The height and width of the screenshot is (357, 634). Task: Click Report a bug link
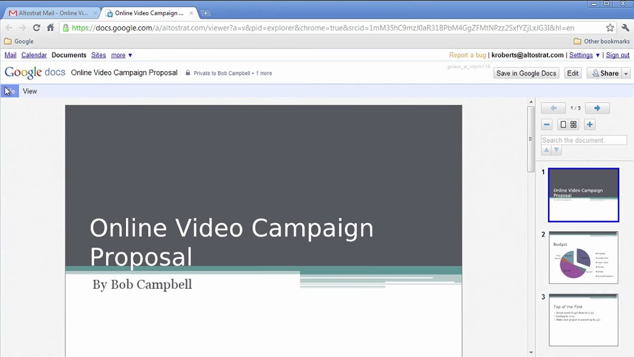[468, 55]
